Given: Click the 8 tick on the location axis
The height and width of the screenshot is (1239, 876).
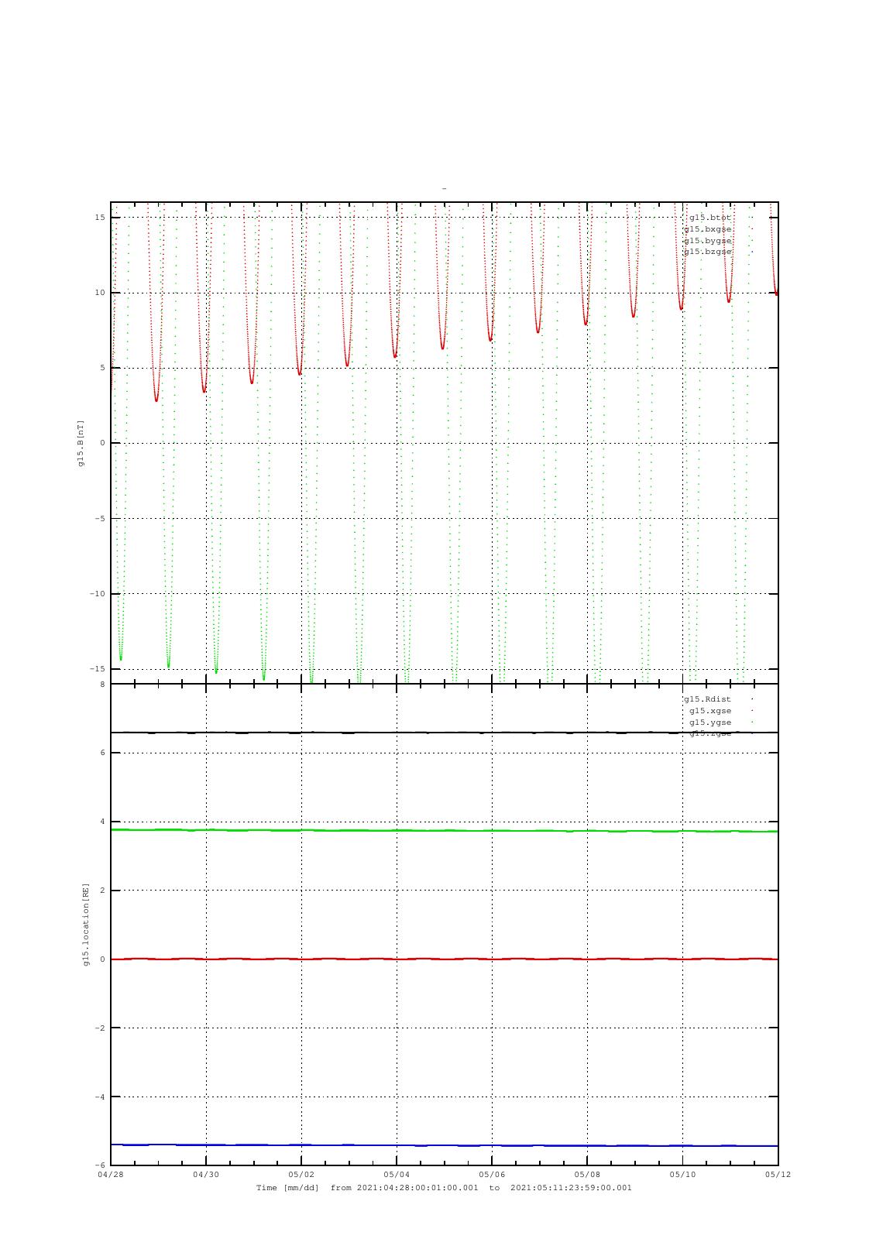Looking at the screenshot, I should click(102, 685).
